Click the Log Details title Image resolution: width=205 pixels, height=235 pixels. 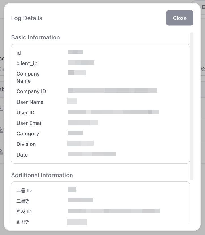coord(27,18)
